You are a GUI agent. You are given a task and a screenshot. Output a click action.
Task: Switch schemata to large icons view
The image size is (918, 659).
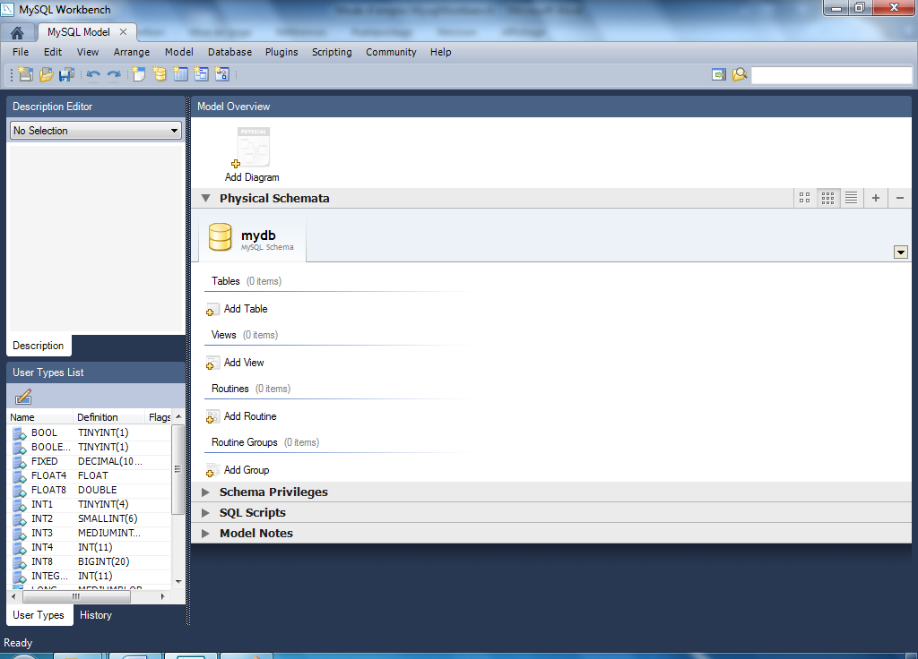click(805, 198)
